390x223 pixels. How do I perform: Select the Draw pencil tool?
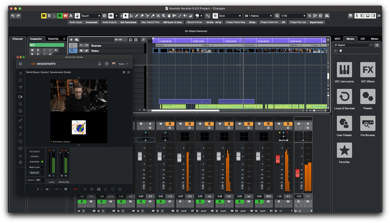pyautogui.click(x=136, y=15)
